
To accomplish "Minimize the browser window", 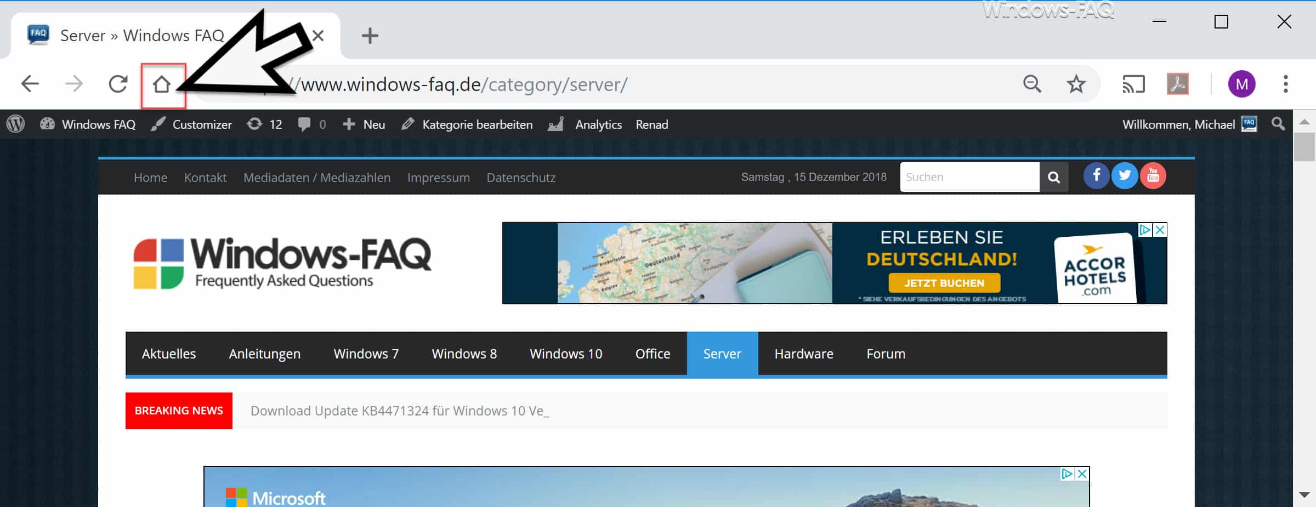I will (x=1159, y=21).
